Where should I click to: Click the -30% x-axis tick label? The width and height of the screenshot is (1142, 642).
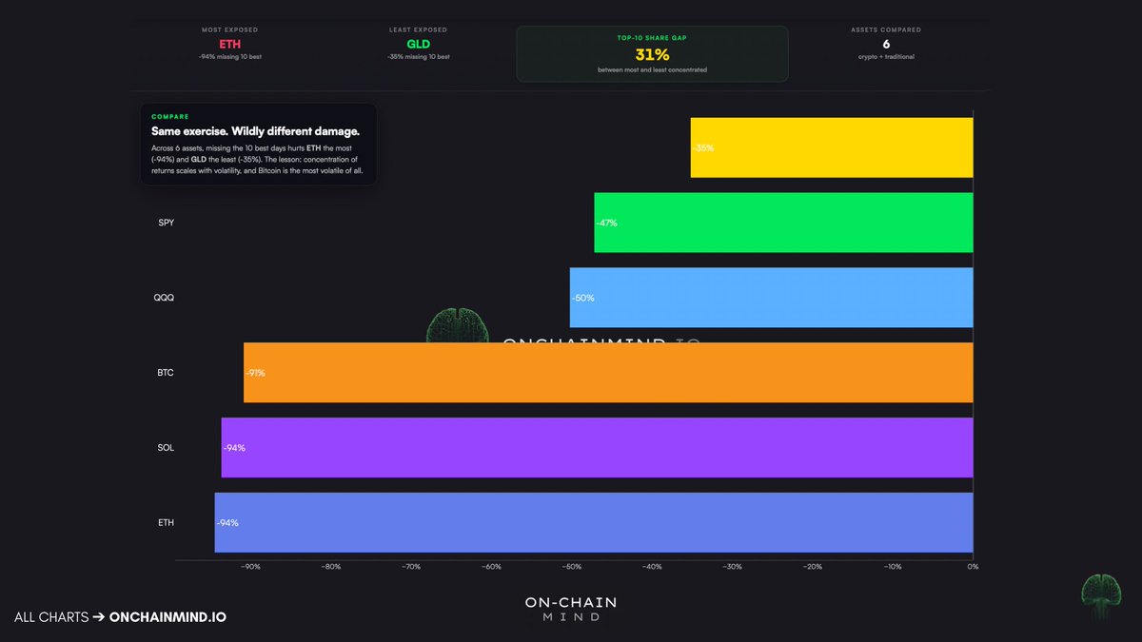(733, 567)
